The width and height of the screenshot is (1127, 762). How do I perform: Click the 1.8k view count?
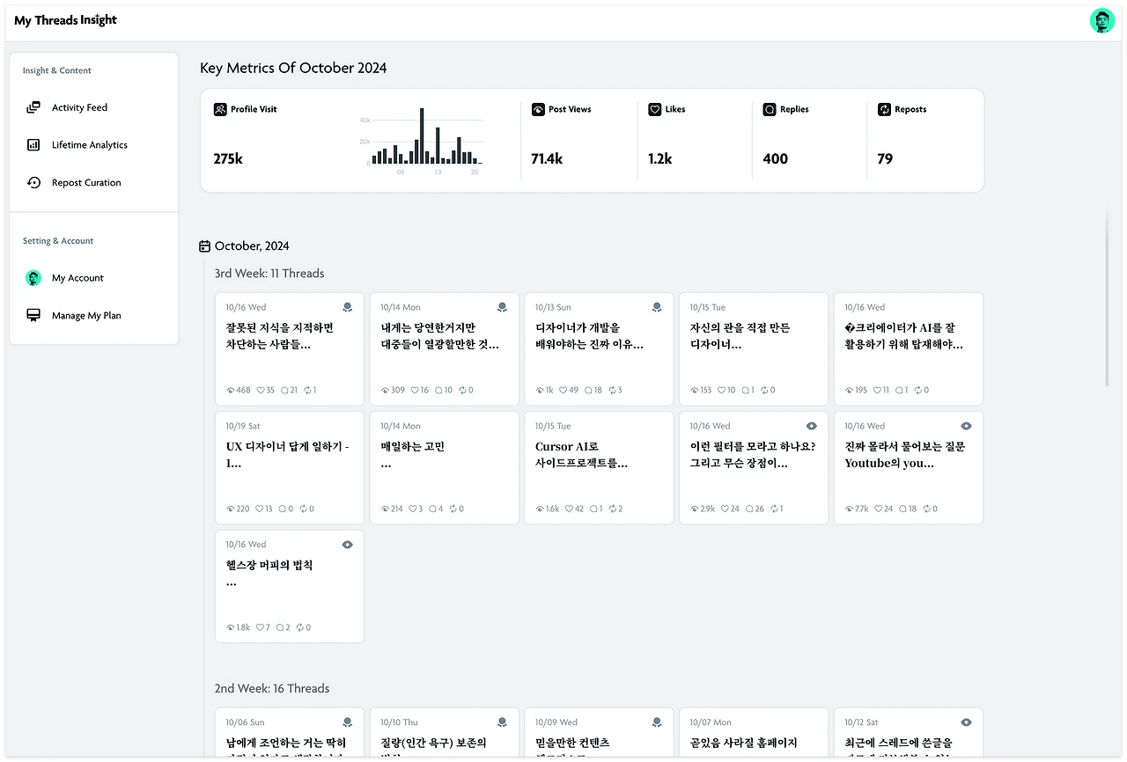(x=244, y=627)
